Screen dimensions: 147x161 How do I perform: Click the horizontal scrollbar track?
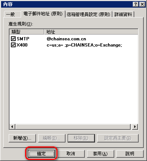tap(73, 127)
